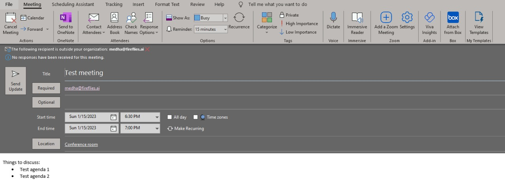Click the Optional attendees button
Viewport: 505px width, 194px height.
46,103
